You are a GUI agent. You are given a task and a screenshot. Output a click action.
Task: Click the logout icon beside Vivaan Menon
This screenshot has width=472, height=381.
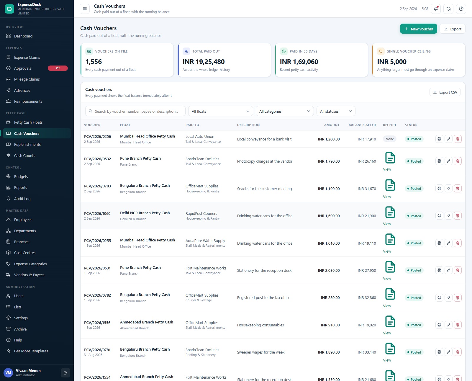point(65,373)
